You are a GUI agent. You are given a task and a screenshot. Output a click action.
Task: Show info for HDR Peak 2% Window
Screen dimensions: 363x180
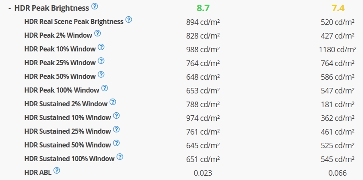(98, 34)
